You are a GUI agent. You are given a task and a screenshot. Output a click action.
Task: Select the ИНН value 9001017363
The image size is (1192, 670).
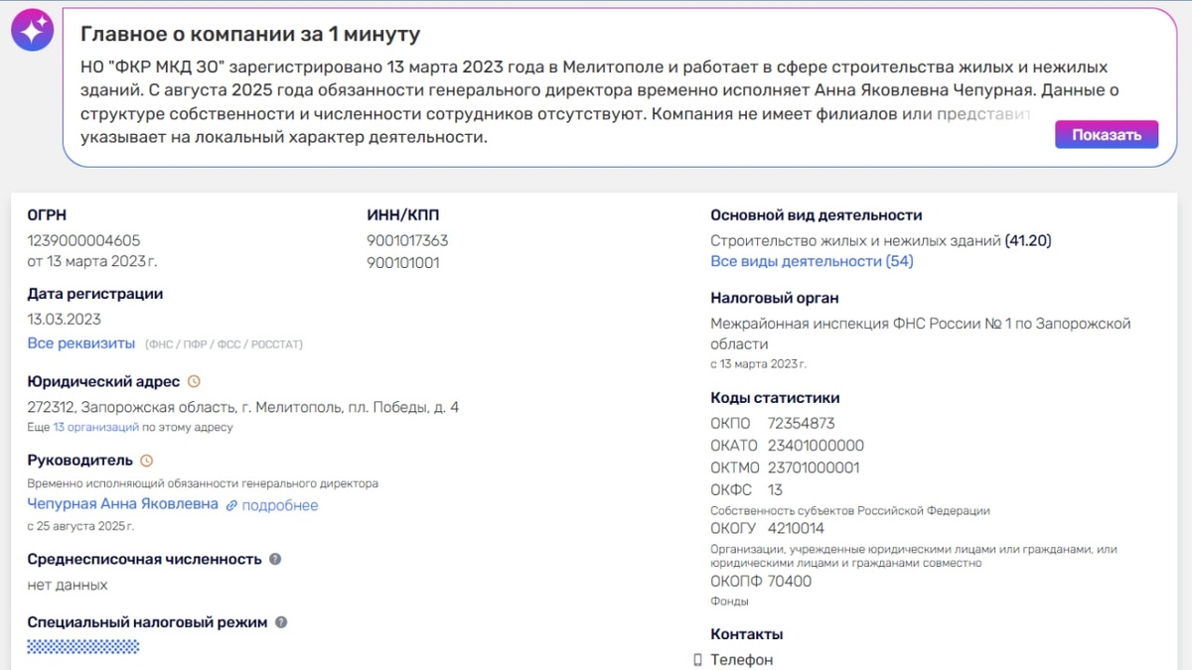tap(408, 240)
